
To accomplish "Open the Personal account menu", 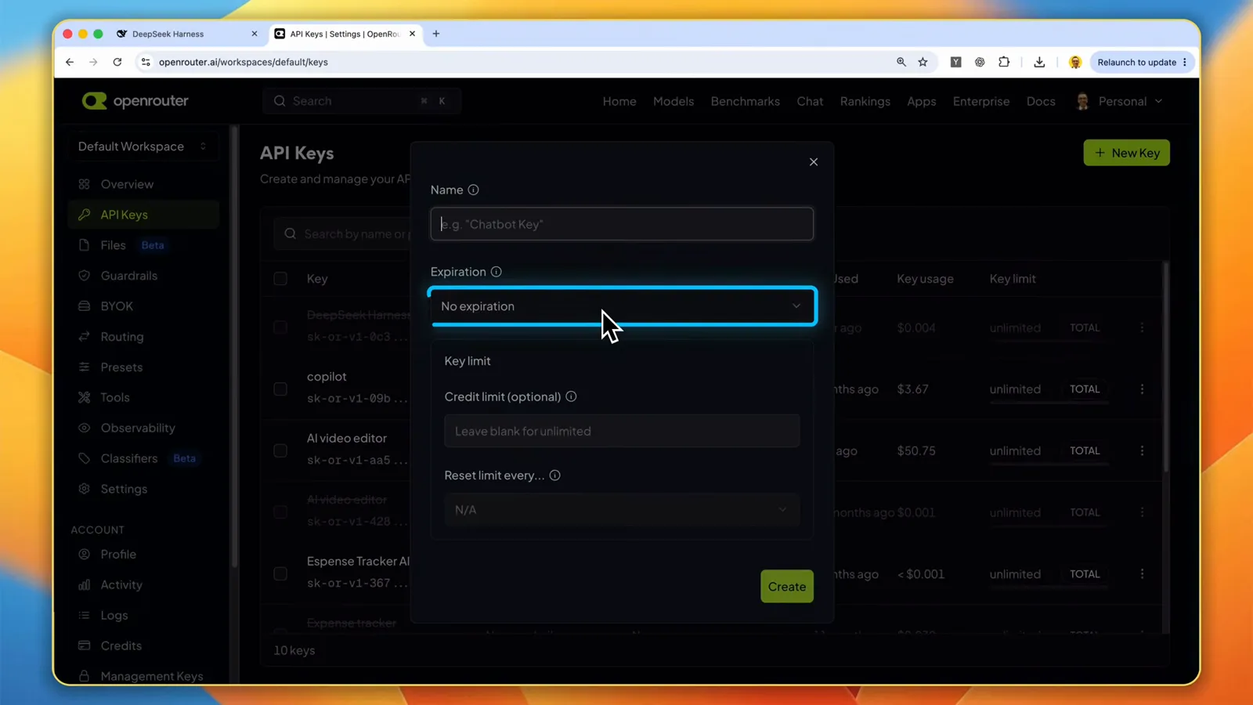I will click(1120, 101).
